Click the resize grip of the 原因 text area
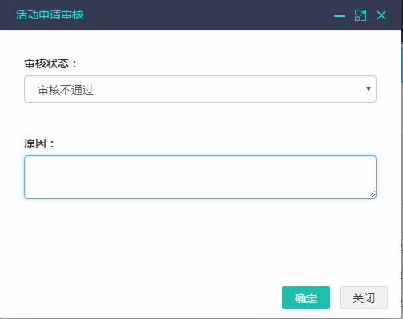 click(372, 194)
